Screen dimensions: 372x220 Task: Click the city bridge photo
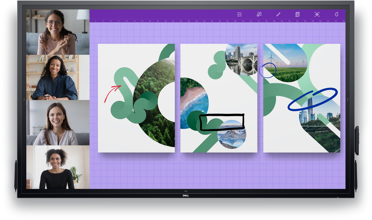click(x=241, y=59)
